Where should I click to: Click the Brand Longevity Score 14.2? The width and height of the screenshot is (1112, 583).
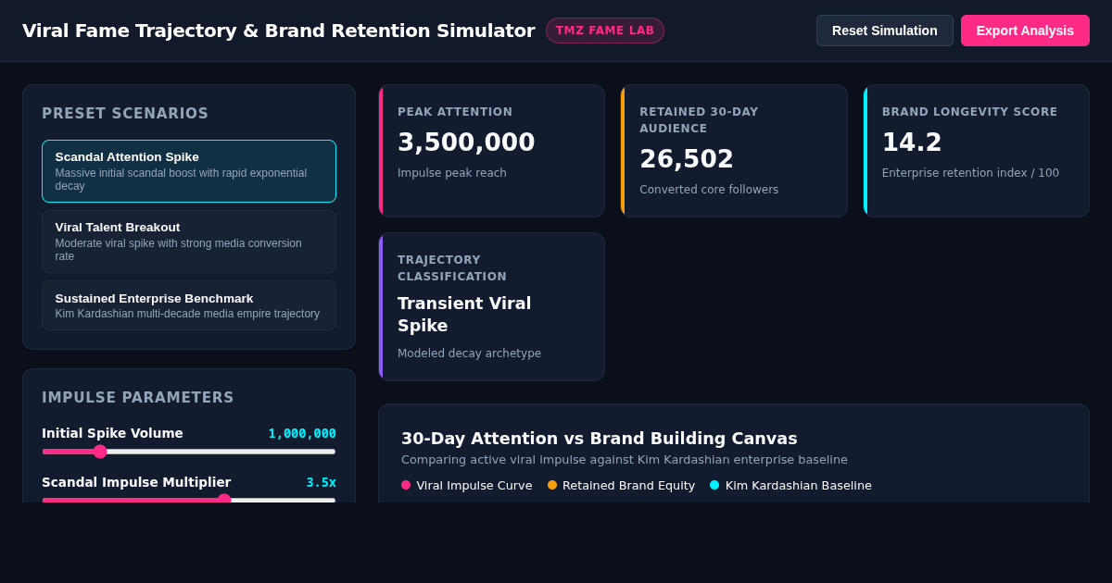click(x=912, y=143)
